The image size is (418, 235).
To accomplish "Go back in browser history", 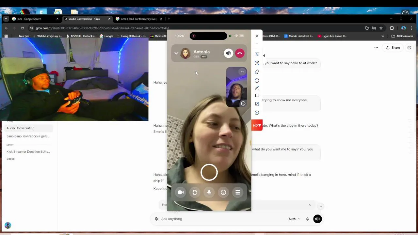I will pyautogui.click(x=6, y=28).
